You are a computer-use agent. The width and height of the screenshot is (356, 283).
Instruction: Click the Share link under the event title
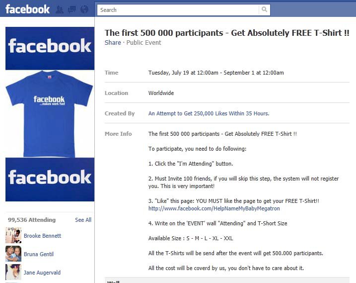[113, 43]
